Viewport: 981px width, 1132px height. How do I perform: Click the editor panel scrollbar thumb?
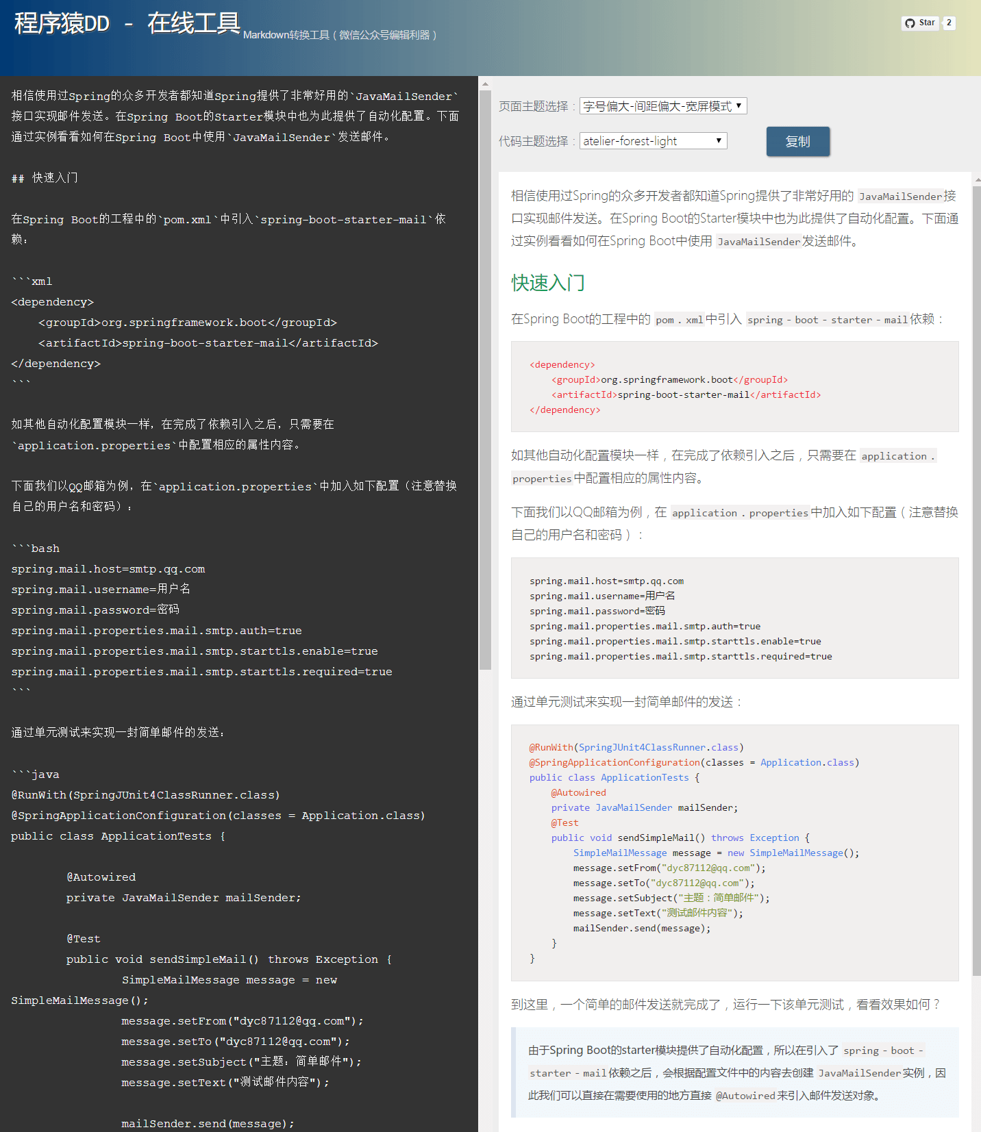click(485, 380)
